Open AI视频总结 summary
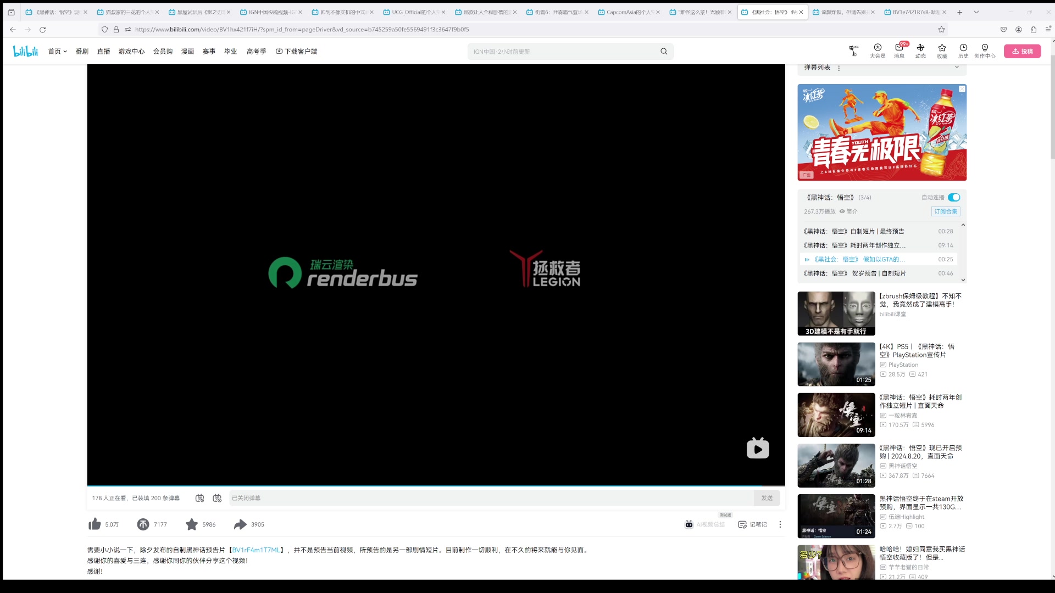The width and height of the screenshot is (1055, 593). pos(705,524)
